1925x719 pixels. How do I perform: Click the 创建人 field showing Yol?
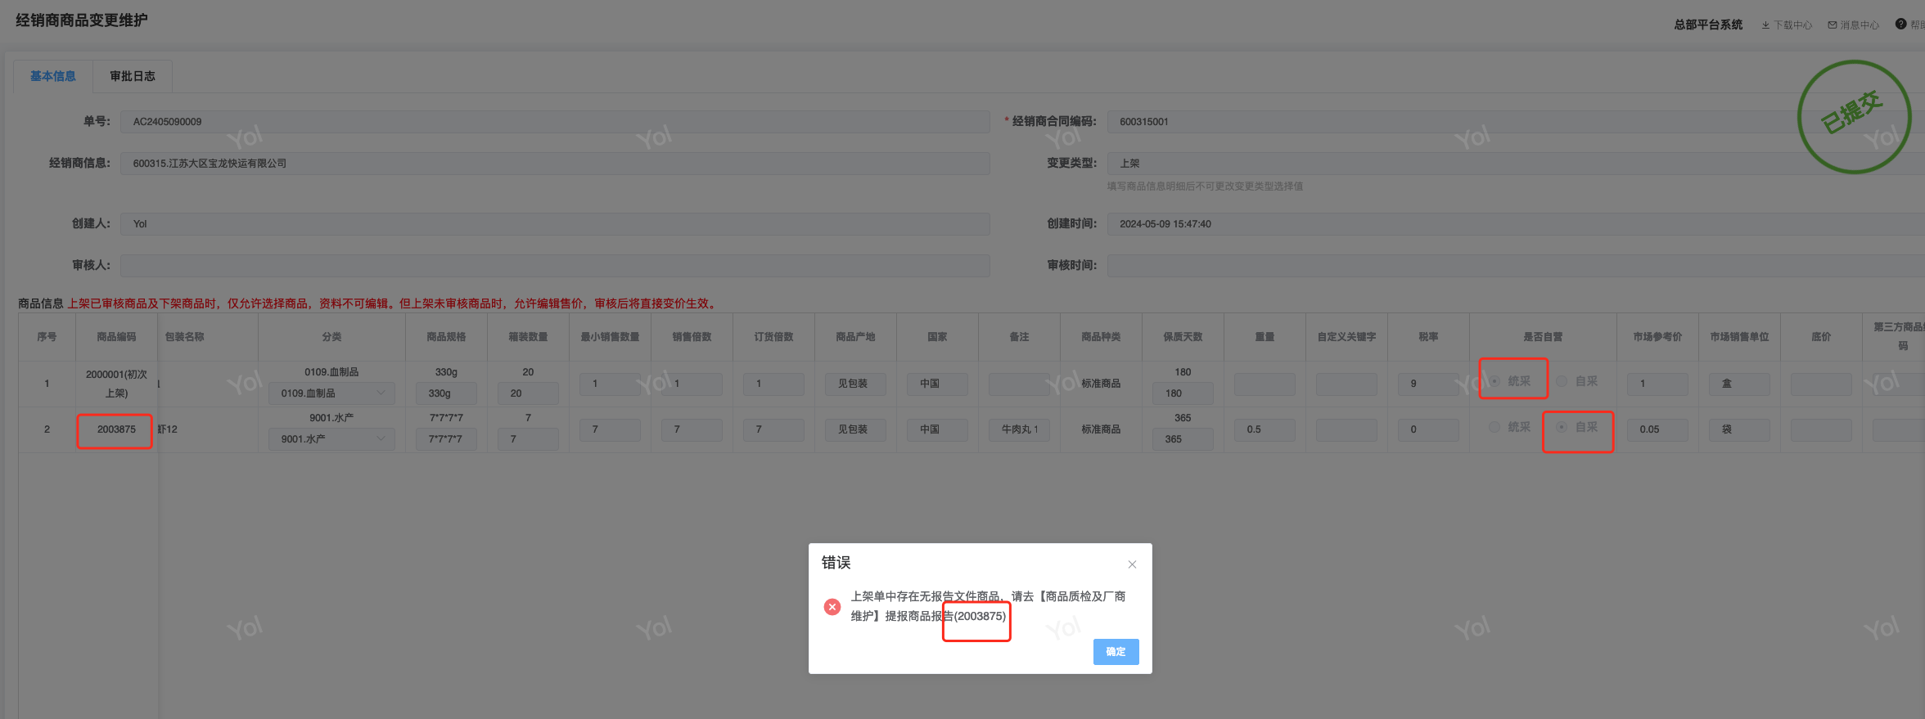tap(555, 224)
